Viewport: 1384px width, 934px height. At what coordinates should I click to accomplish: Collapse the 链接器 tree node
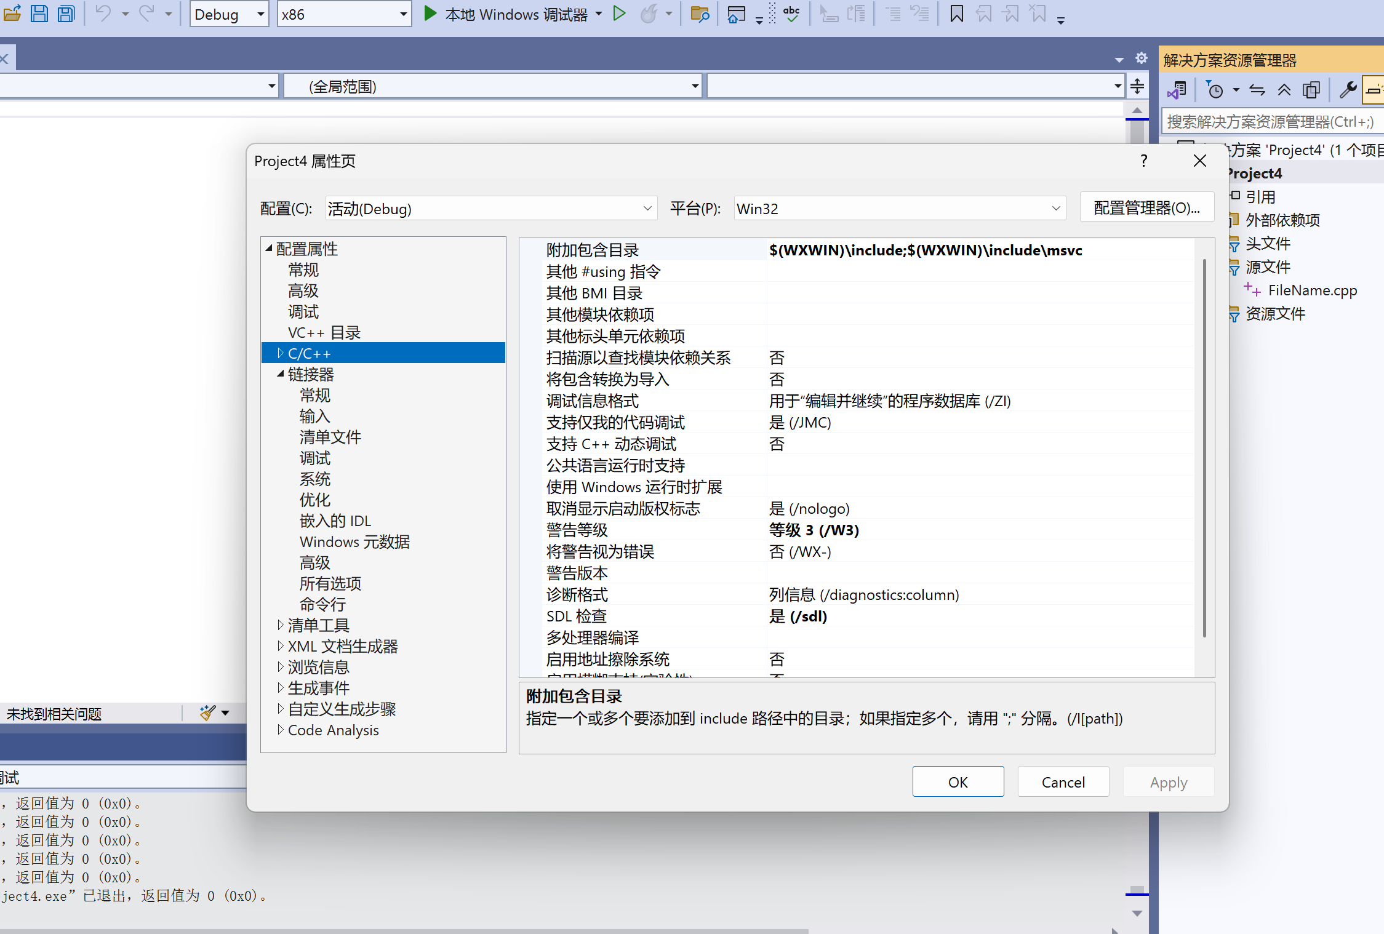[281, 374]
